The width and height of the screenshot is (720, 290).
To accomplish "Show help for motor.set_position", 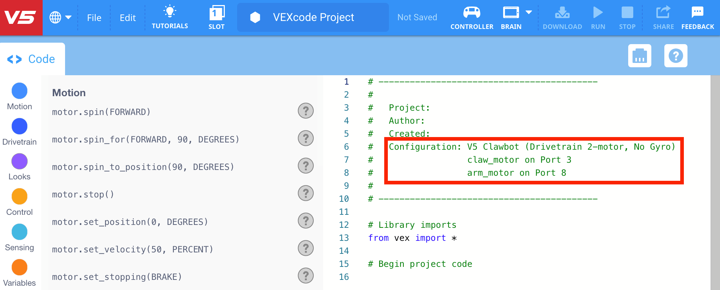I will coord(306,221).
